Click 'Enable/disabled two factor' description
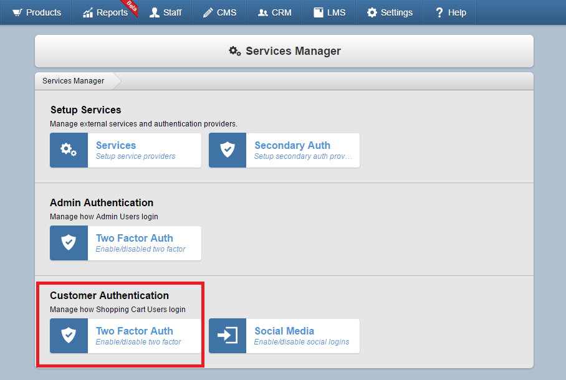The width and height of the screenshot is (566, 380). click(140, 249)
